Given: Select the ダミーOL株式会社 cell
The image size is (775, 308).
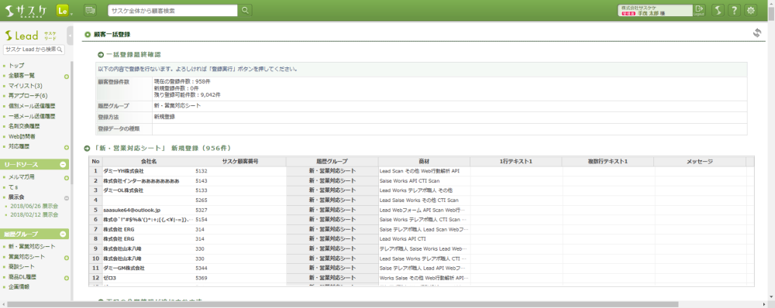Looking at the screenshot, I should coord(149,190).
